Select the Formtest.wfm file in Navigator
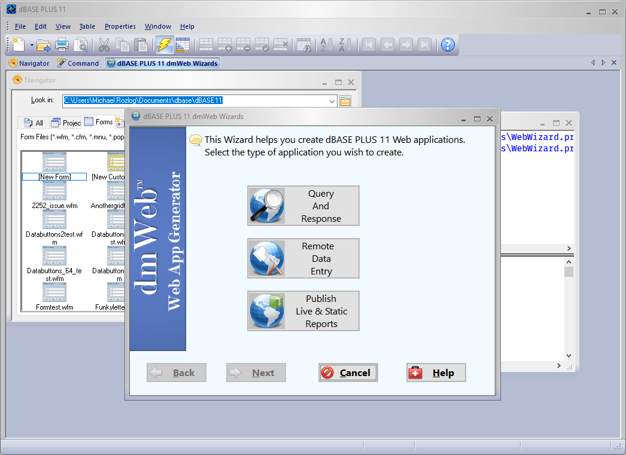The height and width of the screenshot is (455, 626). 54,297
